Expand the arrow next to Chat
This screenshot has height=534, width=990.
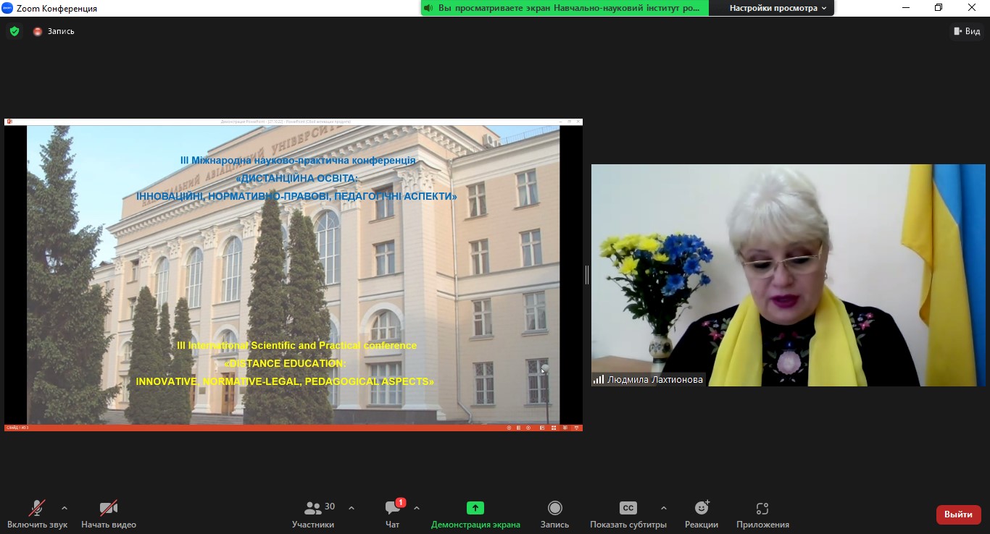pyautogui.click(x=417, y=508)
